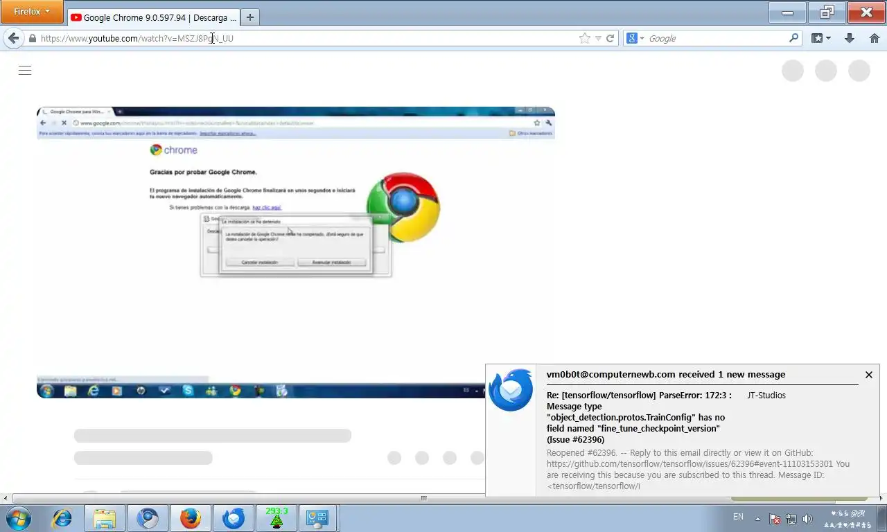Click the Thunderbird logo in notification

(511, 390)
